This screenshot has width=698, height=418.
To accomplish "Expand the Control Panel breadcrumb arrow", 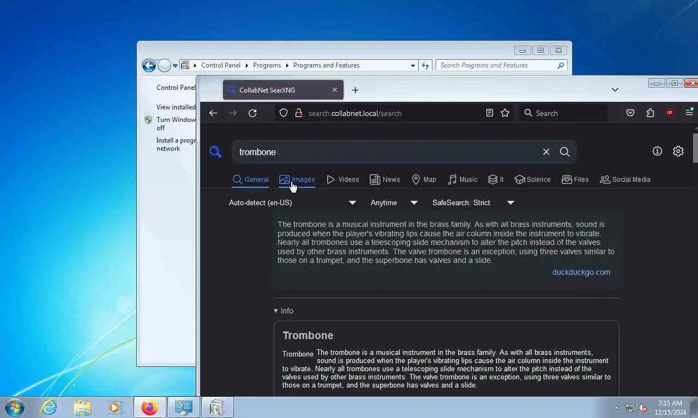I will (x=246, y=65).
